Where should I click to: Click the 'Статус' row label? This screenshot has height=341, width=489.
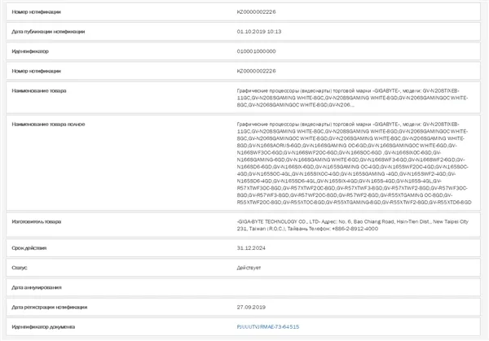click(x=20, y=267)
